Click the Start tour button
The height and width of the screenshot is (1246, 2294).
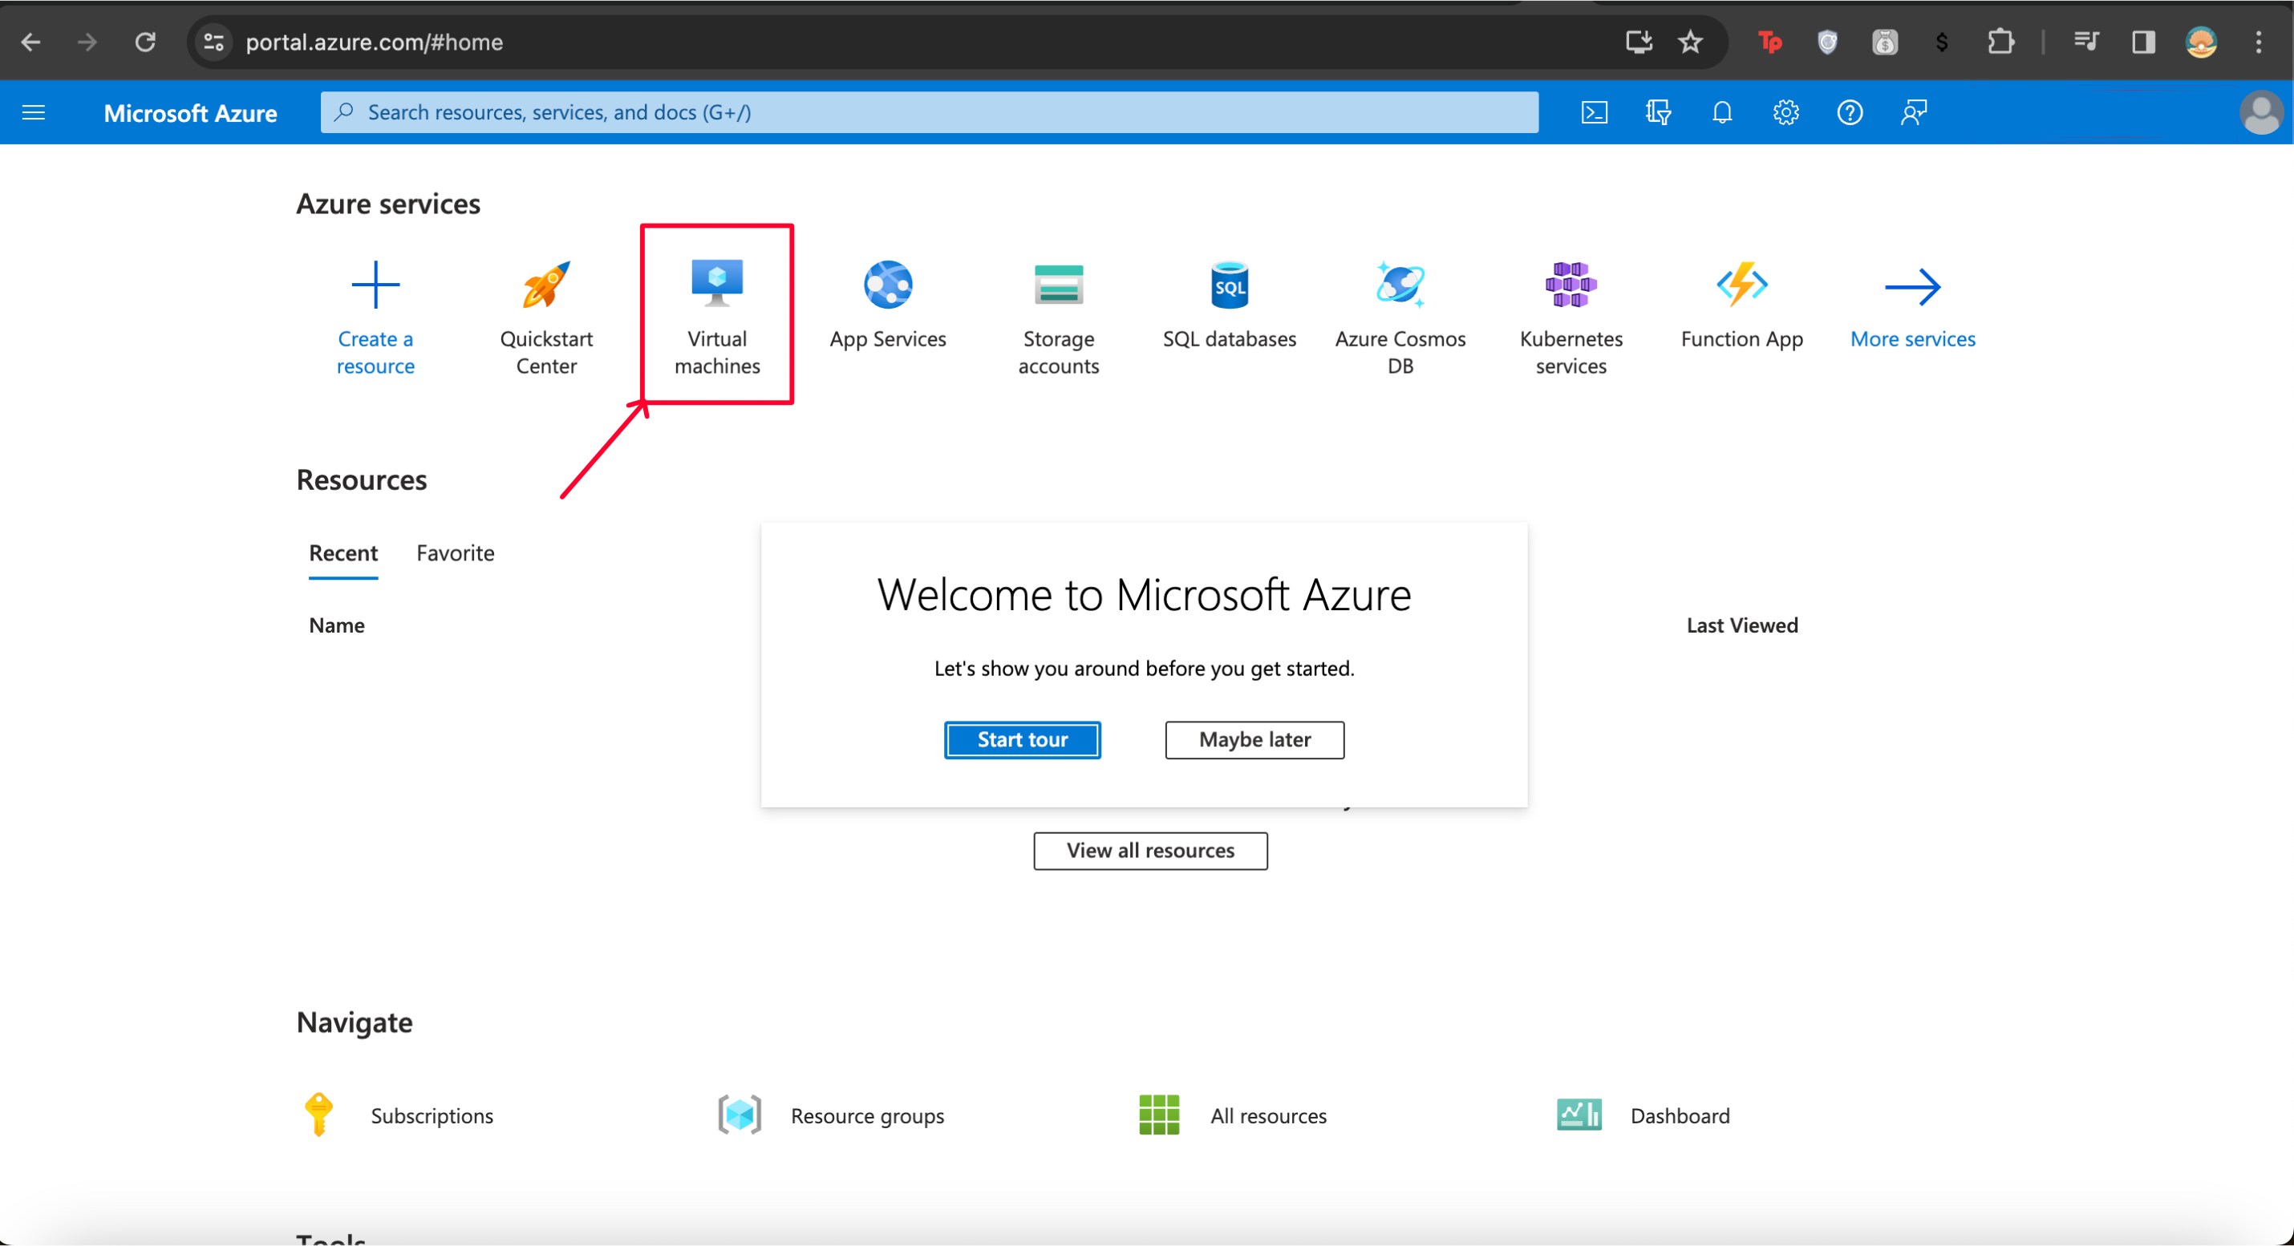click(x=1021, y=739)
